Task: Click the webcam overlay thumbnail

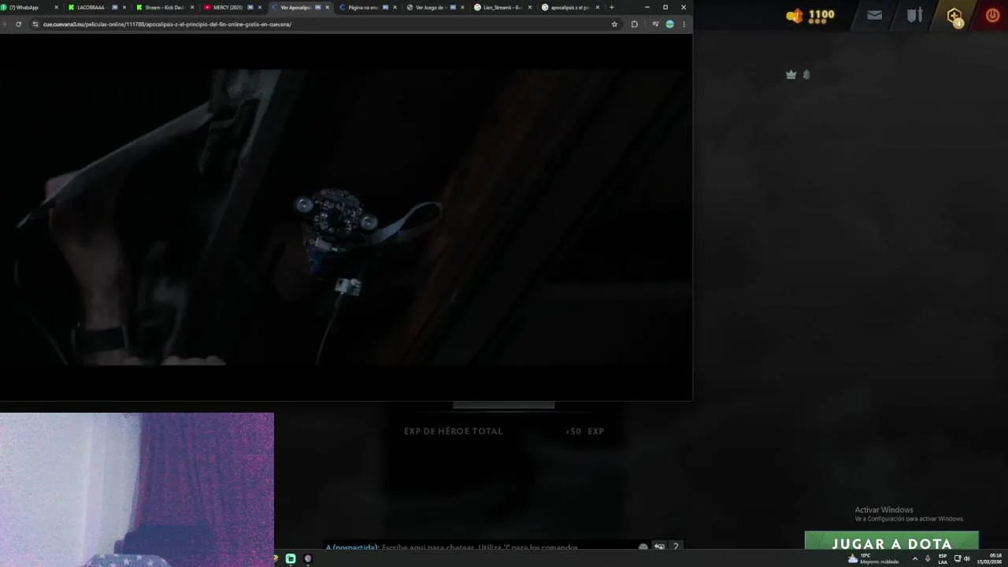Action: point(137,490)
